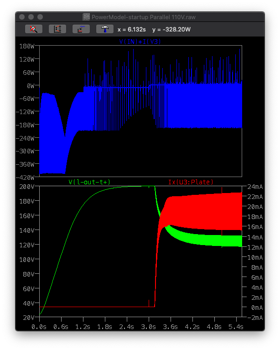Click the 200V label on voltage axis
The image size is (280, 350).
[x=27, y=187]
